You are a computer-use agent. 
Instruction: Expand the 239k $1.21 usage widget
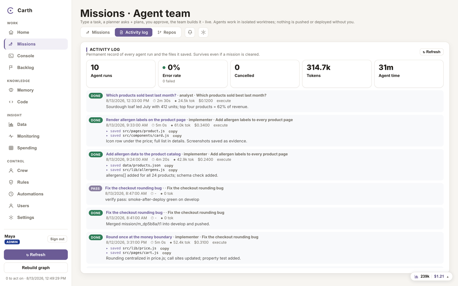(x=432, y=276)
